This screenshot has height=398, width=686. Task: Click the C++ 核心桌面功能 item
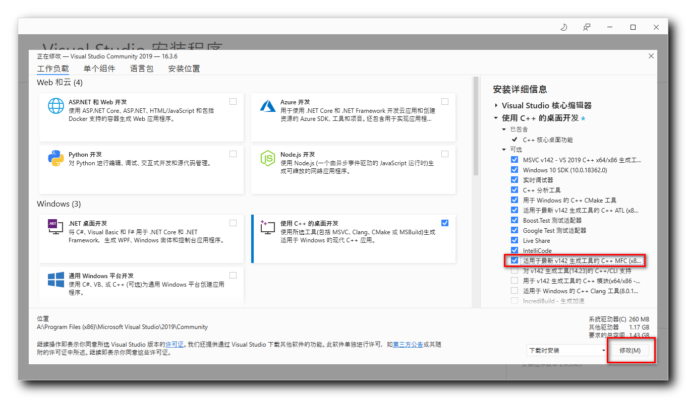pos(548,140)
